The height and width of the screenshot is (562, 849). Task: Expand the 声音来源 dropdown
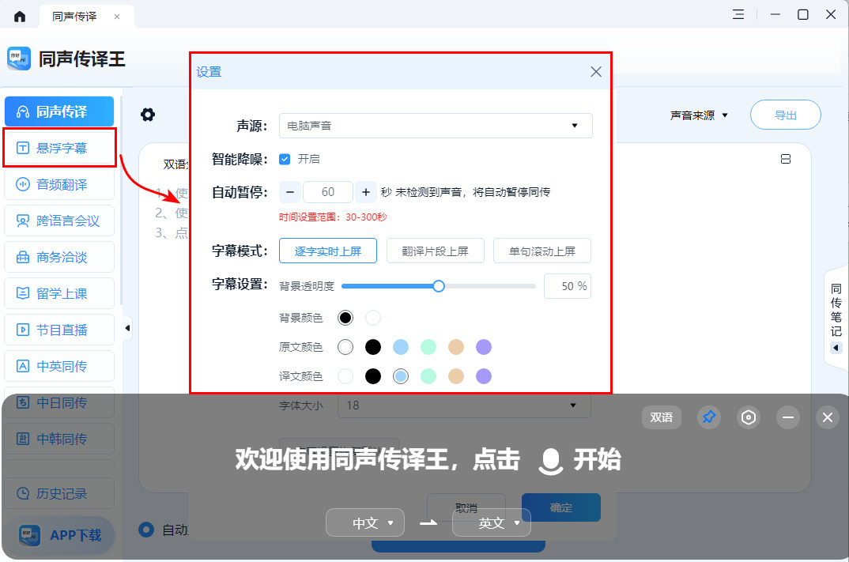699,115
